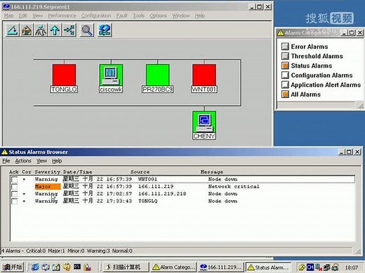
Task: Click the last toolbar icon with blue globe
Action: coord(105,30)
